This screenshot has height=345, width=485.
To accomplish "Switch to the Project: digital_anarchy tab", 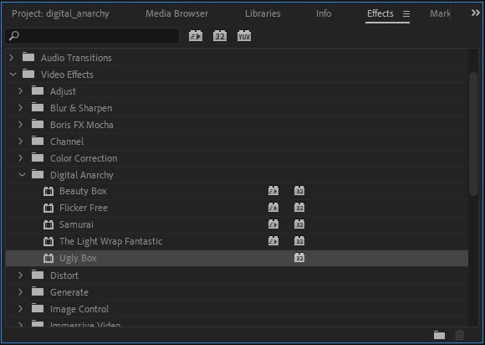I will click(x=60, y=13).
